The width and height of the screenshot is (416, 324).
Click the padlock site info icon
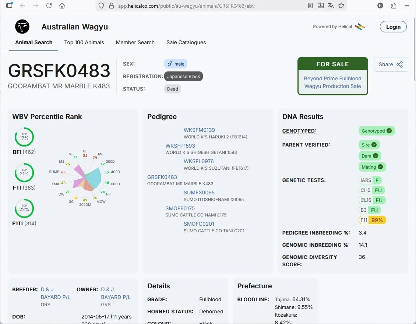[x=112, y=6]
